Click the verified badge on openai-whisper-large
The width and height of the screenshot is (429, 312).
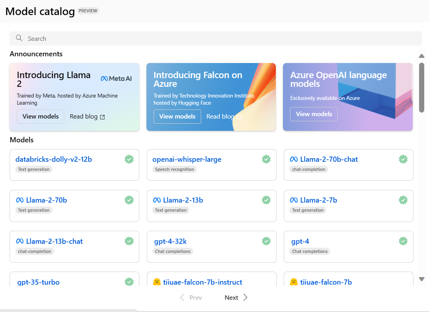(x=266, y=159)
